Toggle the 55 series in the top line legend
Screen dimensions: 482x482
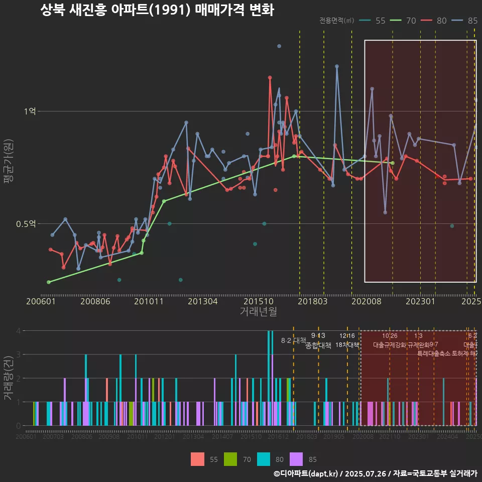point(372,21)
